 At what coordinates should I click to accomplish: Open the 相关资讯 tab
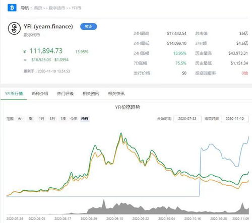tap(91, 94)
